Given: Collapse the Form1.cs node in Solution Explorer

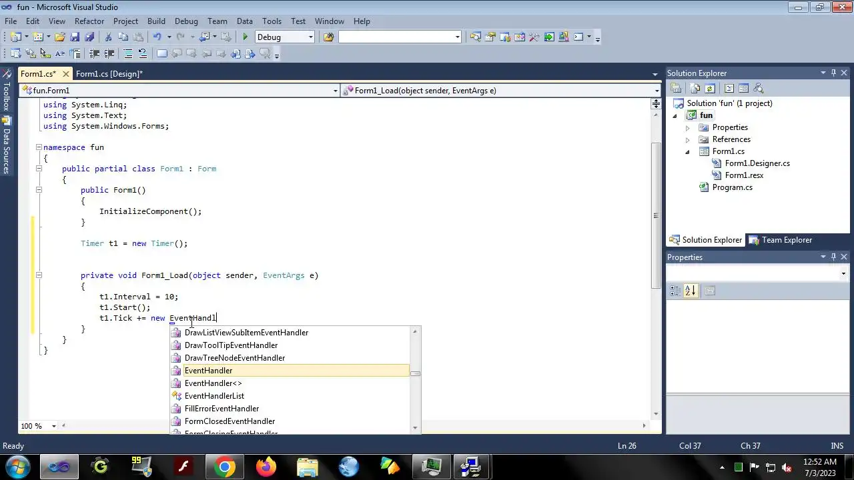Looking at the screenshot, I should [x=687, y=151].
